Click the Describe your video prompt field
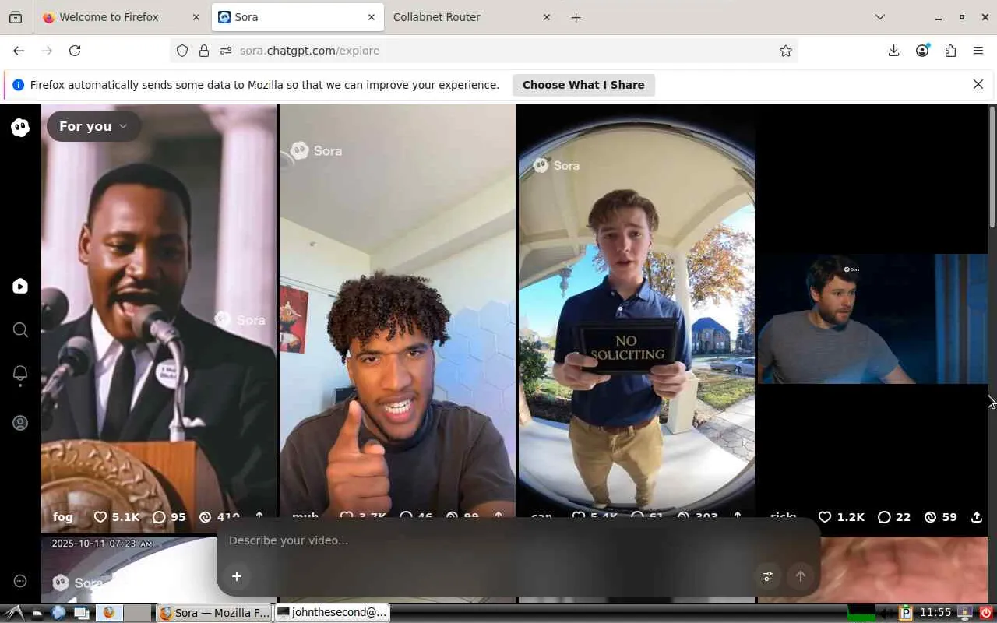The width and height of the screenshot is (997, 623). pos(518,540)
